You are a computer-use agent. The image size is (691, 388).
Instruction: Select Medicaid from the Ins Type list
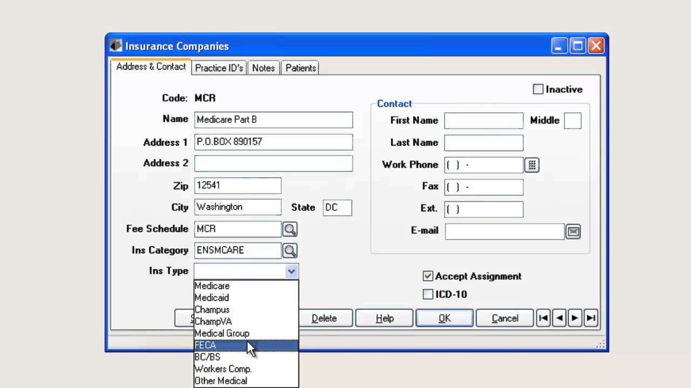(246, 298)
